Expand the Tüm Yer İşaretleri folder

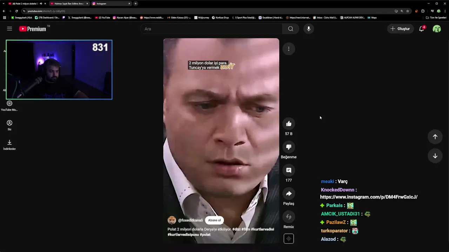(436, 17)
